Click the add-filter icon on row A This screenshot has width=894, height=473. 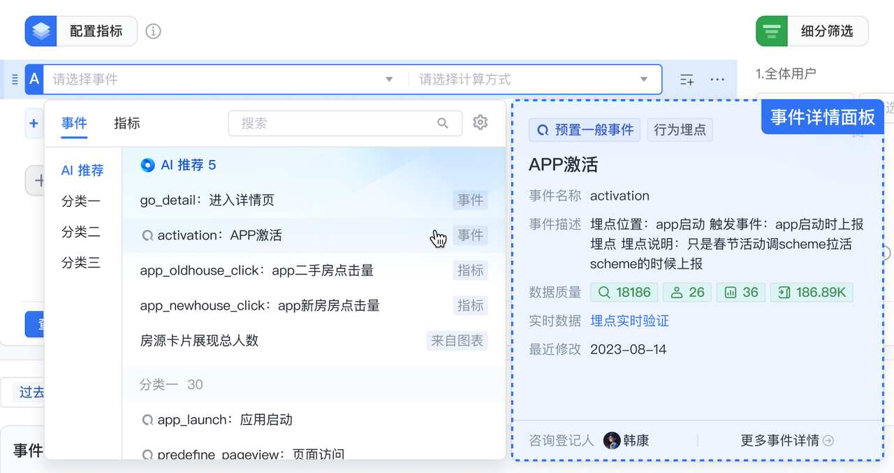point(687,80)
